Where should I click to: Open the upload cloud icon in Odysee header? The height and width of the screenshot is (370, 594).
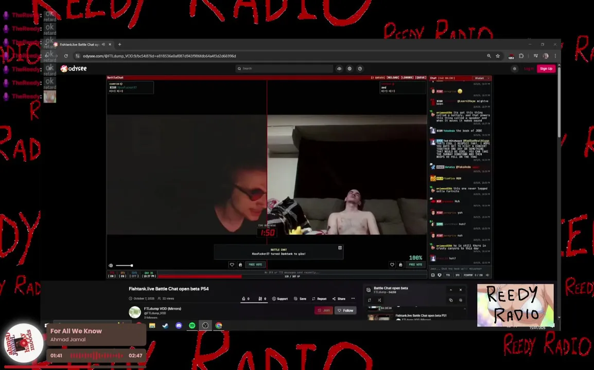point(339,68)
